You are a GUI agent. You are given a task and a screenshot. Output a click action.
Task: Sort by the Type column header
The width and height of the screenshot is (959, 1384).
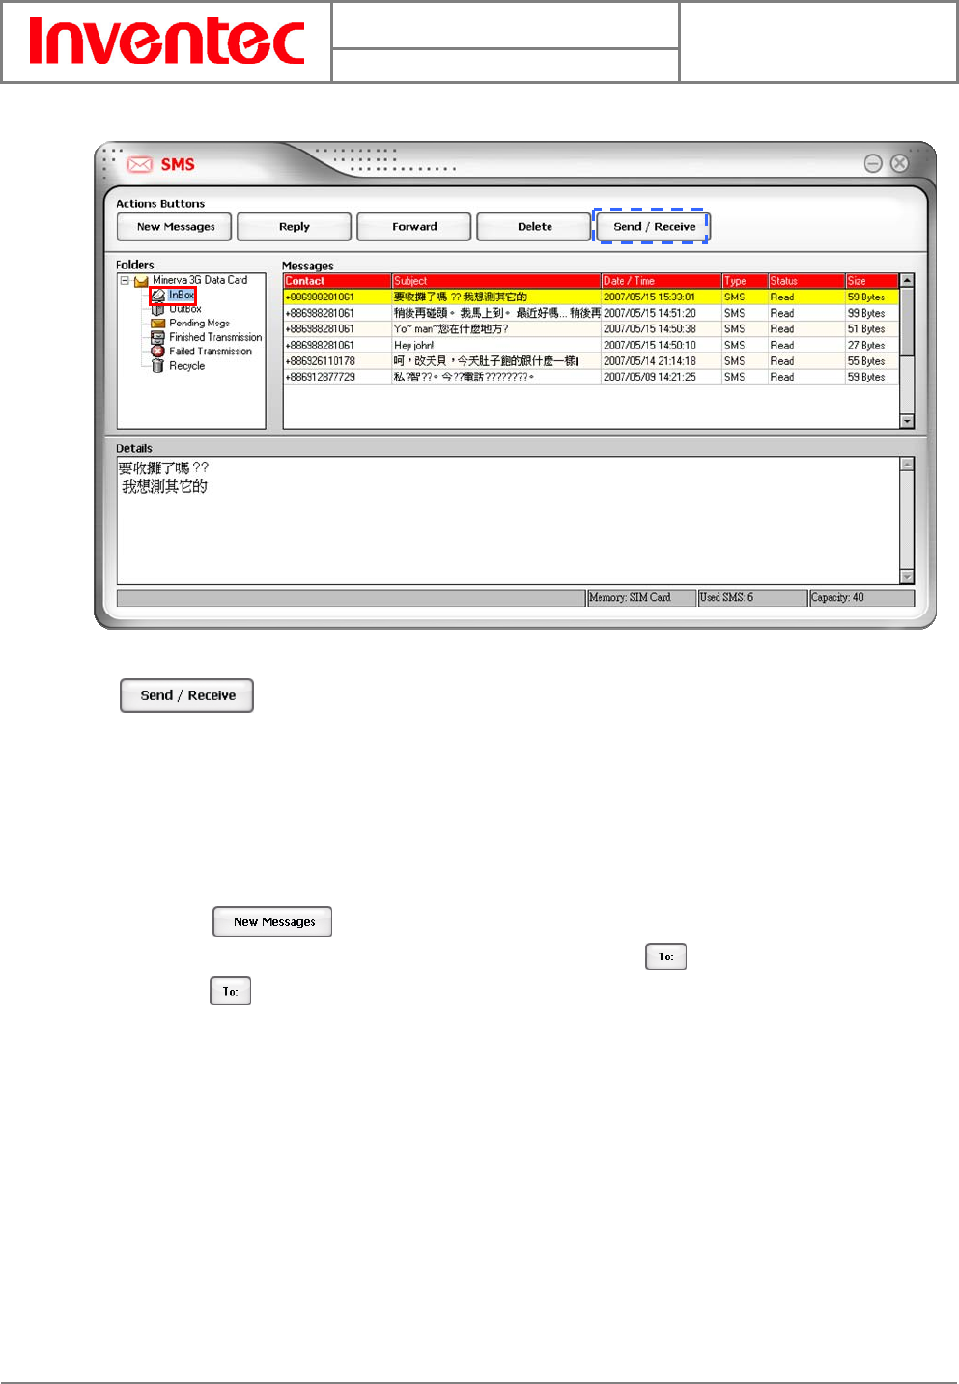745,281
